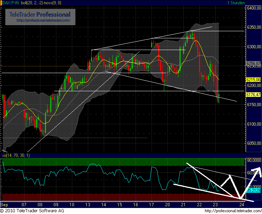Click date 22 on the time axis
Image resolution: width=262 pixels, height=214 pixels.
pyautogui.click(x=199, y=205)
